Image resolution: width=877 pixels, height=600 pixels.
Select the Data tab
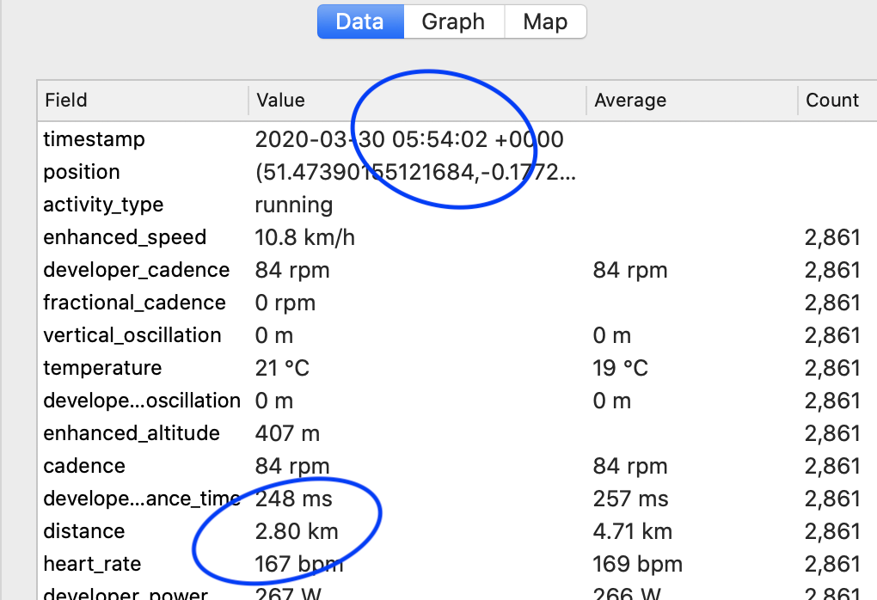(359, 21)
